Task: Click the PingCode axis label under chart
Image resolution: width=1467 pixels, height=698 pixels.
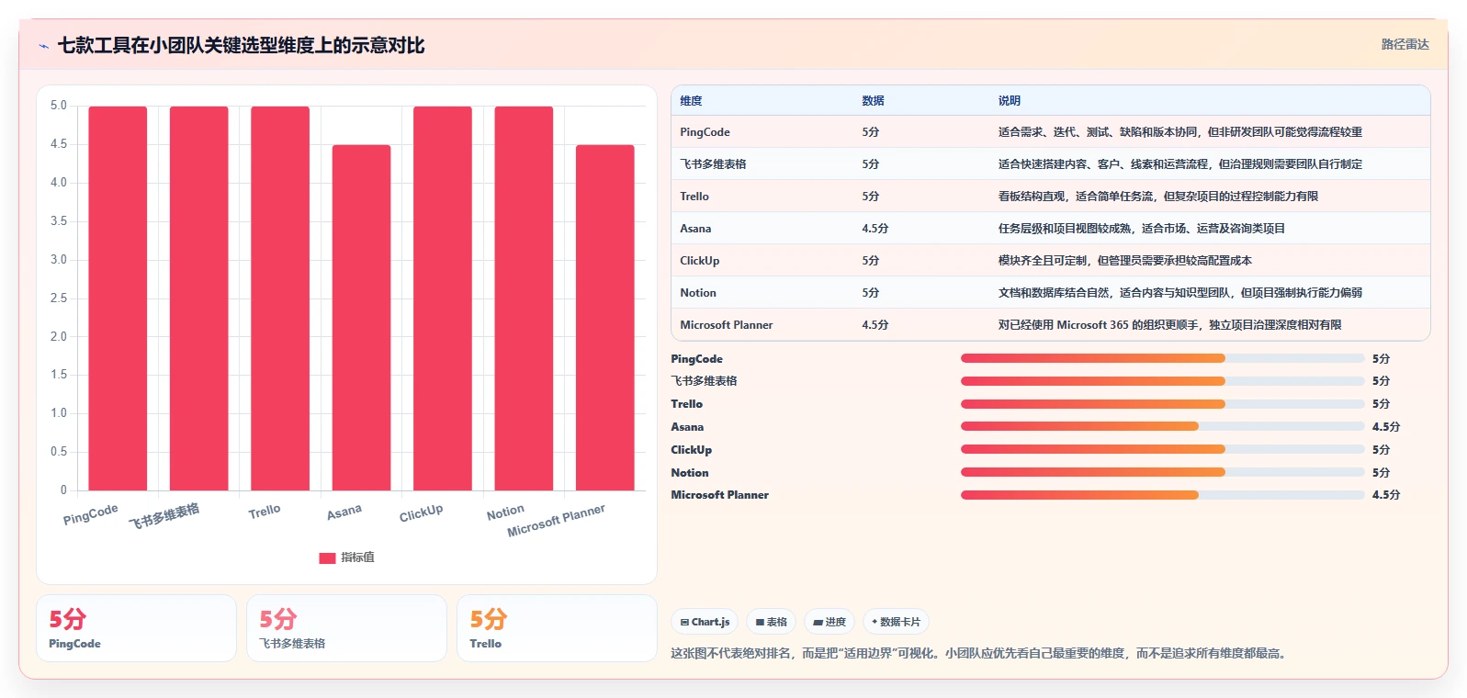Action: [x=91, y=514]
